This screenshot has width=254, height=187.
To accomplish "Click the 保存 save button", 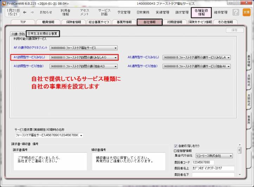I will click(x=235, y=30).
